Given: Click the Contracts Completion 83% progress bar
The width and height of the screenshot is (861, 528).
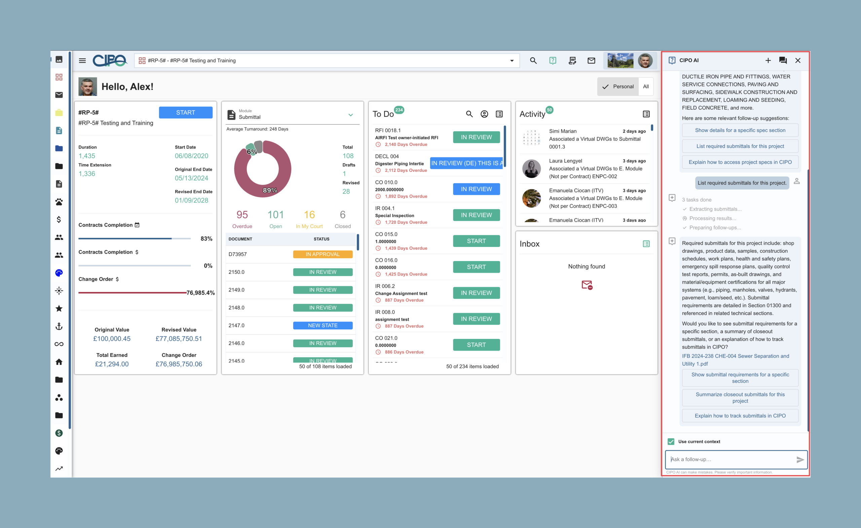Looking at the screenshot, I should pos(135,239).
